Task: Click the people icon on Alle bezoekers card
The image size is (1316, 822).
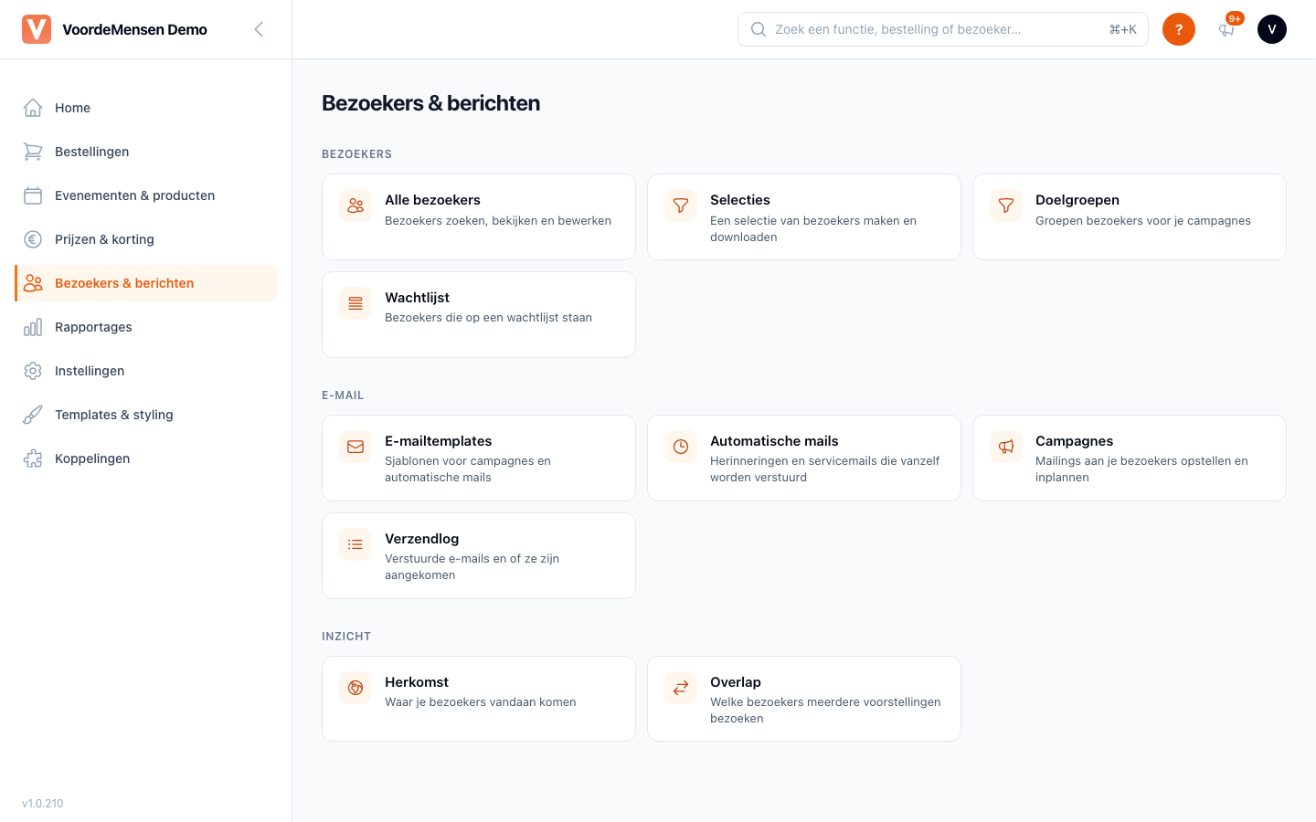Action: [x=356, y=205]
